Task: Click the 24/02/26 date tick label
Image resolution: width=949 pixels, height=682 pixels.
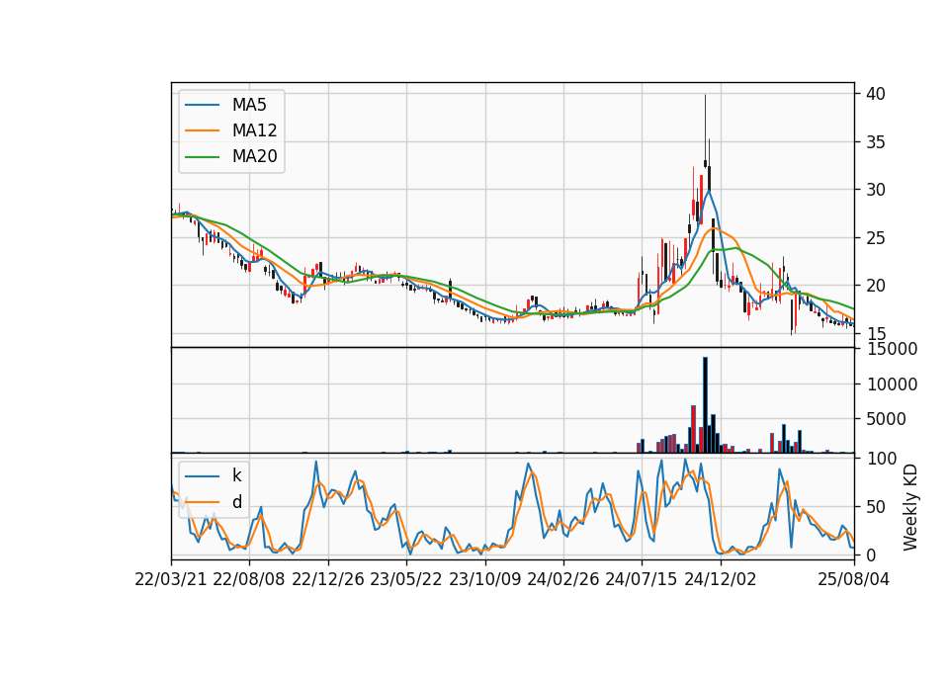Action: (562, 579)
